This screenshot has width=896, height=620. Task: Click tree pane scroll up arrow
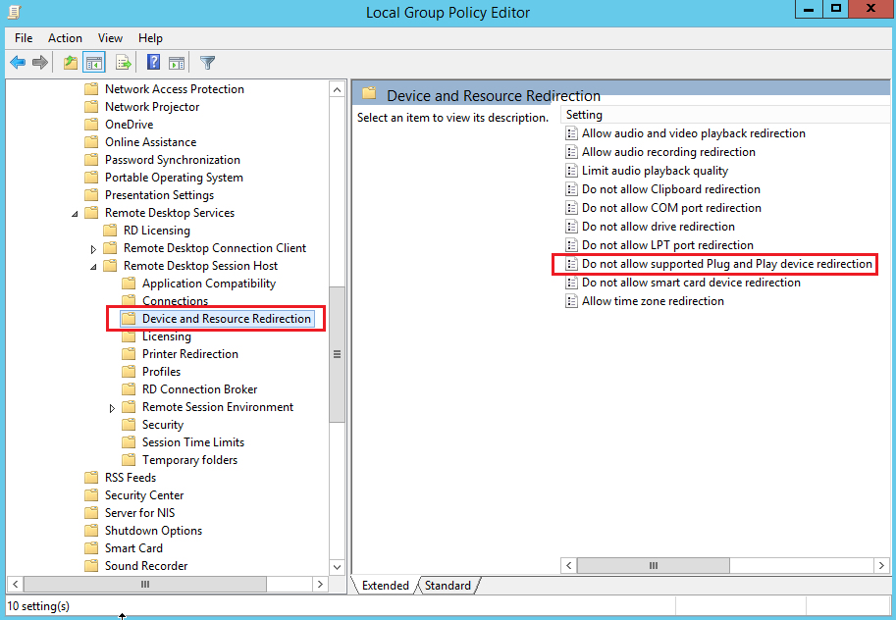[338, 89]
